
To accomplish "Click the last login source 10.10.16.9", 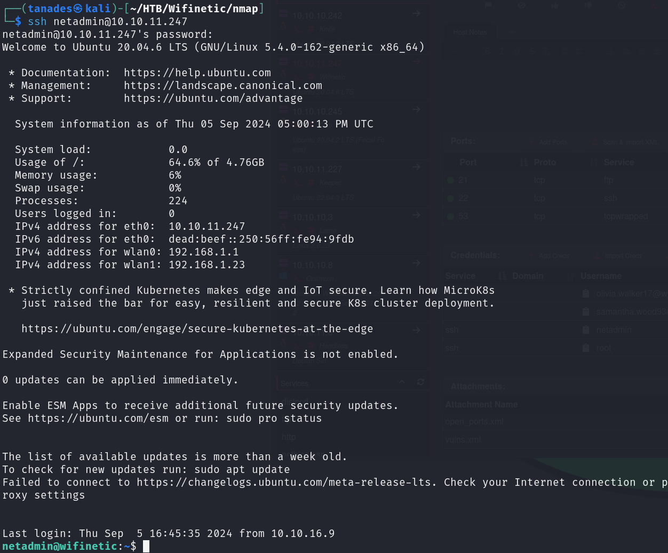I will pos(303,534).
